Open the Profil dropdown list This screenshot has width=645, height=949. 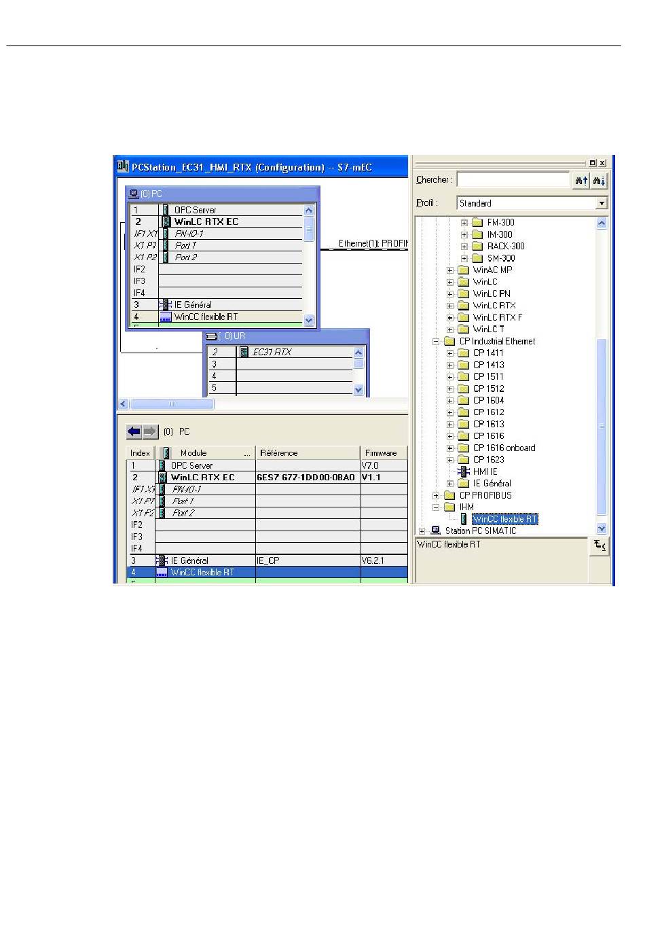click(x=601, y=203)
